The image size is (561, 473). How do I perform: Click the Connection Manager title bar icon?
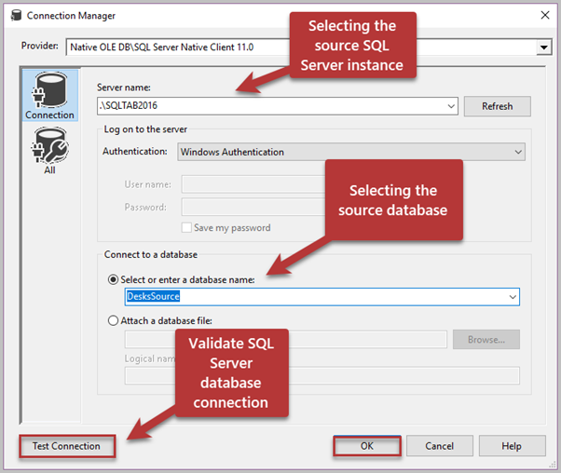coord(17,16)
